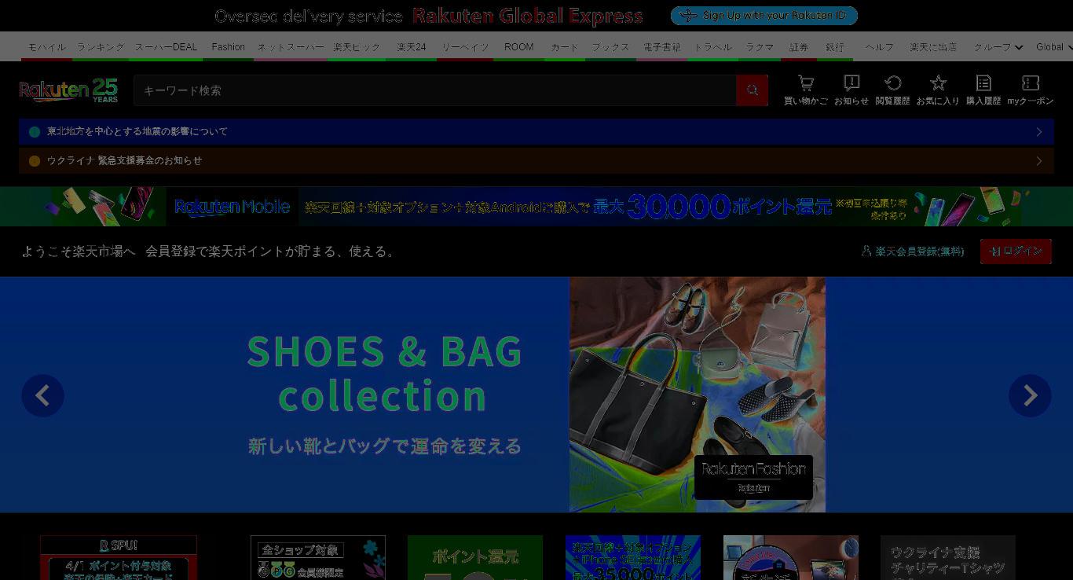Open the カード nav item

point(565,47)
